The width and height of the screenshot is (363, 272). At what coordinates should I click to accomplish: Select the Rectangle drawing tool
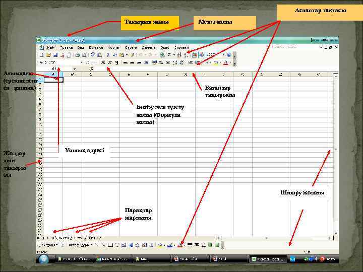click(110, 245)
